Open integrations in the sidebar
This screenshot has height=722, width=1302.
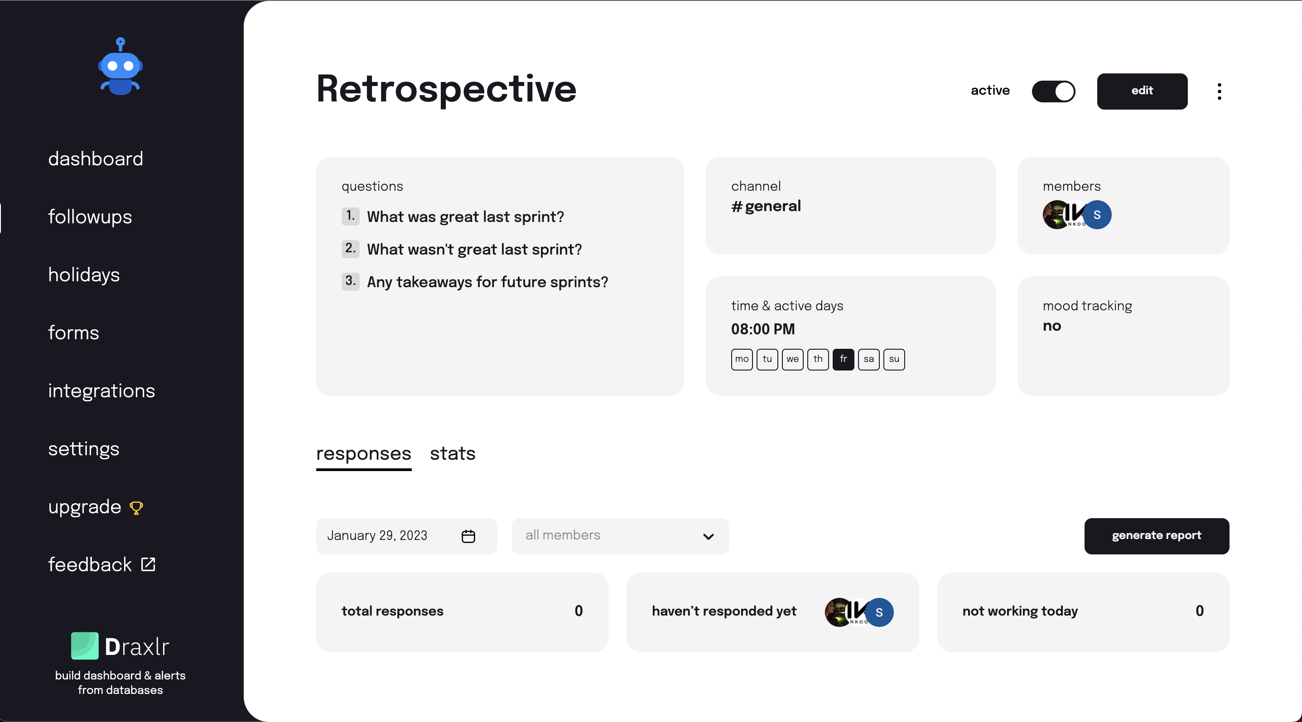pyautogui.click(x=101, y=390)
